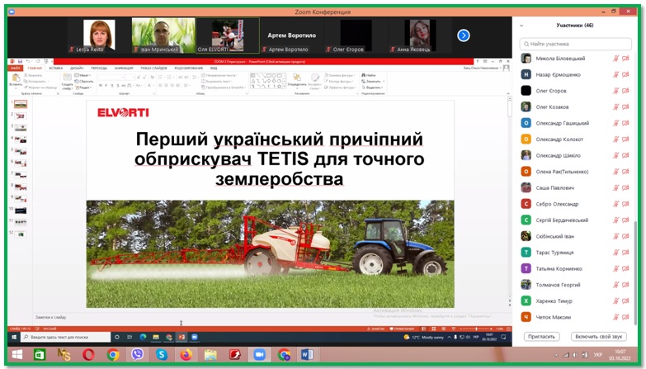Open Firefox from outer taskbar

[186, 354]
